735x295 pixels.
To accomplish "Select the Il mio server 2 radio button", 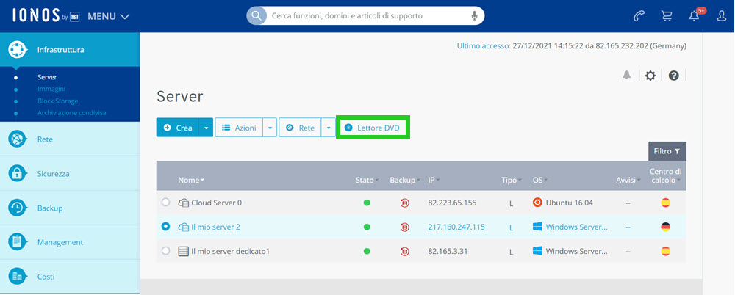I will click(165, 226).
